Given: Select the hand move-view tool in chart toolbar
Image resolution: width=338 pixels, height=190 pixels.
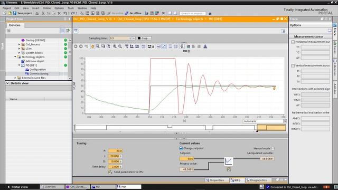Looking at the screenshot, I should 92,46.
